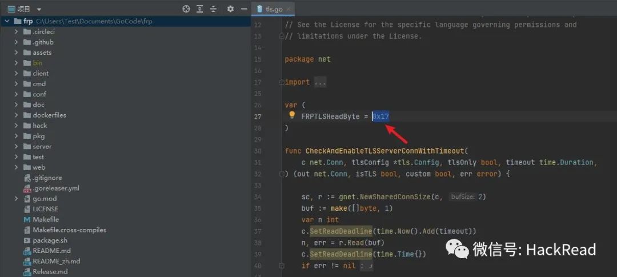This screenshot has width=617, height=277.
Task: Click the collapse all icon in project toolbar
Action: click(x=214, y=9)
